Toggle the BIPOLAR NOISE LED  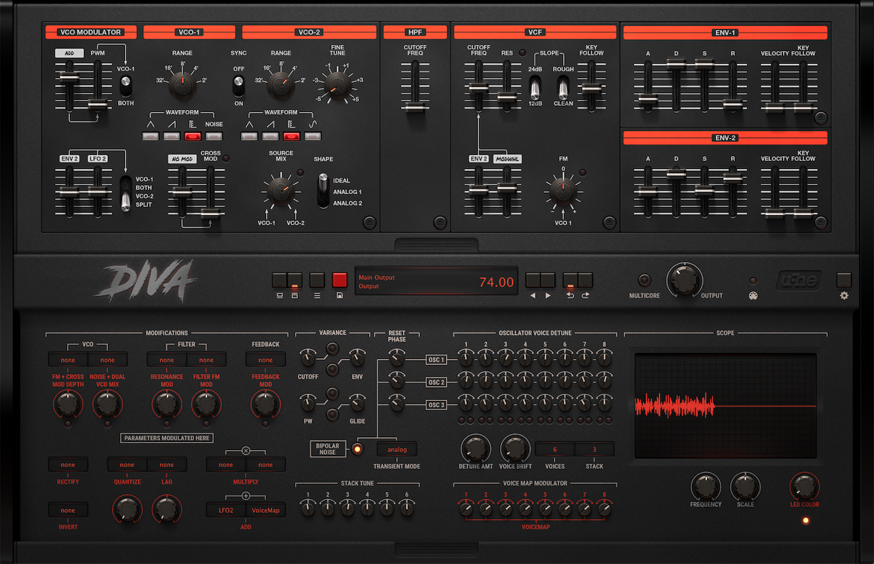(x=358, y=448)
